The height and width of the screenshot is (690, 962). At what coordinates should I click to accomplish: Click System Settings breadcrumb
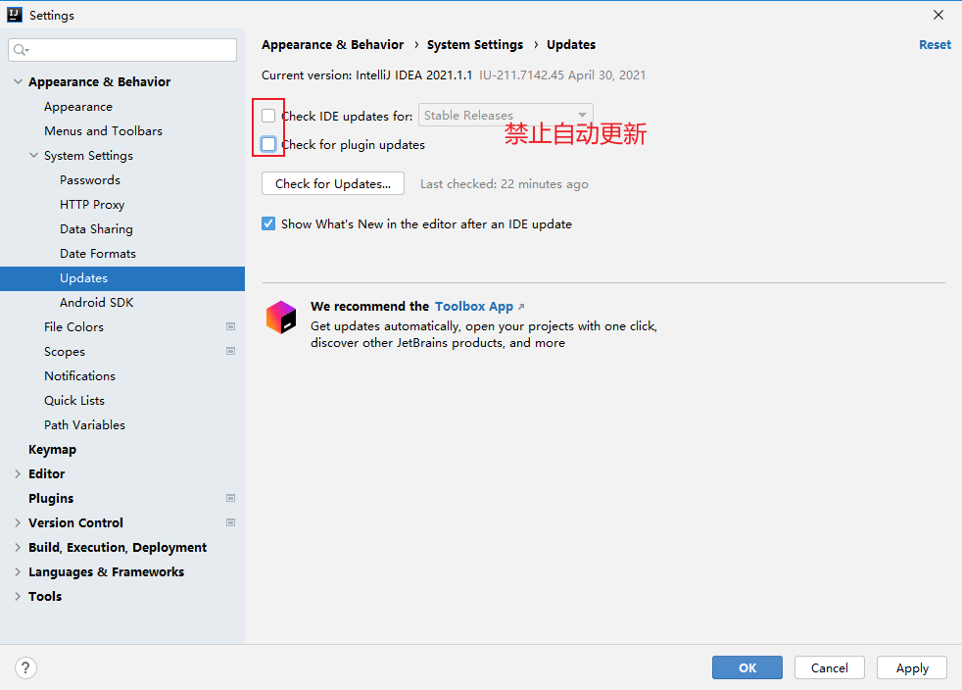(475, 45)
